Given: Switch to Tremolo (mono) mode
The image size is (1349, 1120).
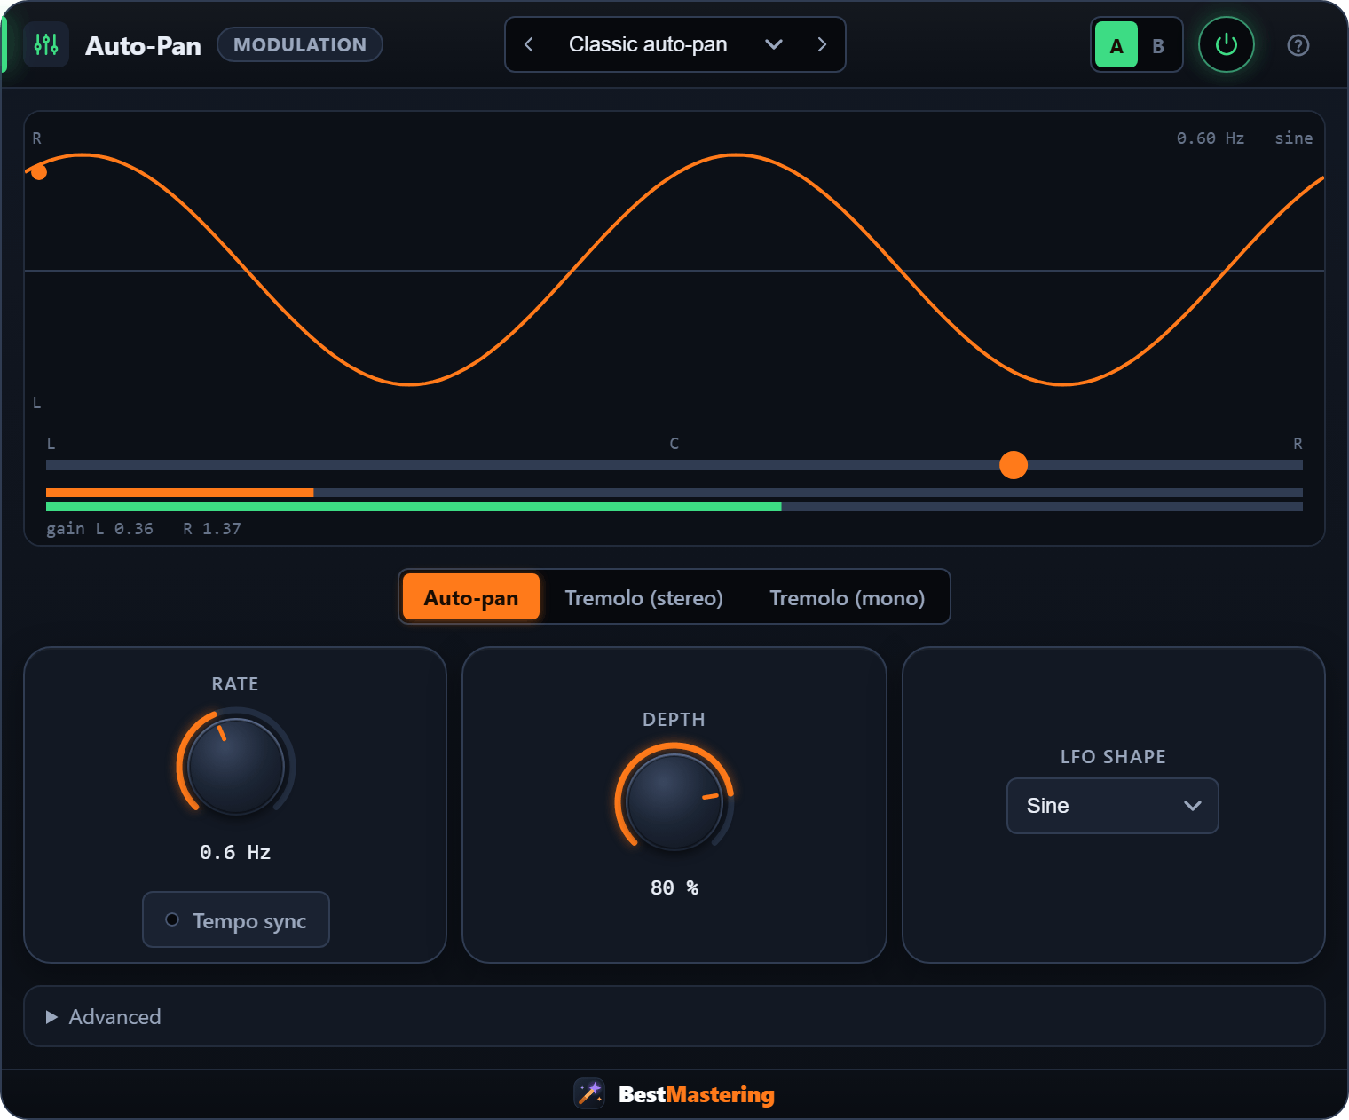Looking at the screenshot, I should click(x=847, y=597).
